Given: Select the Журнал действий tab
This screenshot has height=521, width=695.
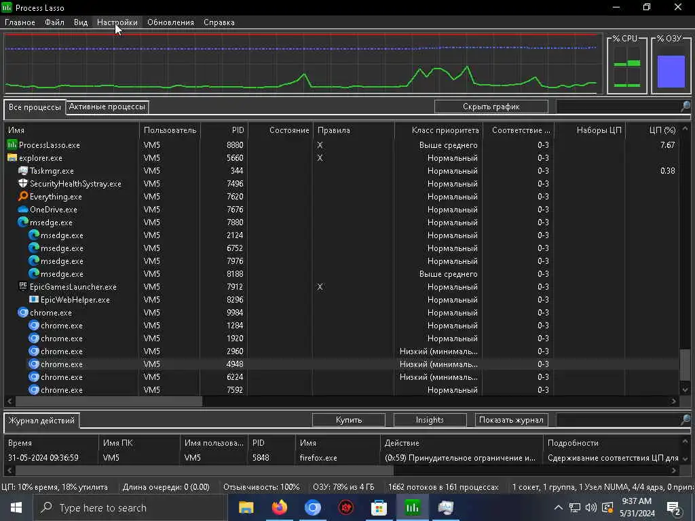Looking at the screenshot, I should click(41, 421).
